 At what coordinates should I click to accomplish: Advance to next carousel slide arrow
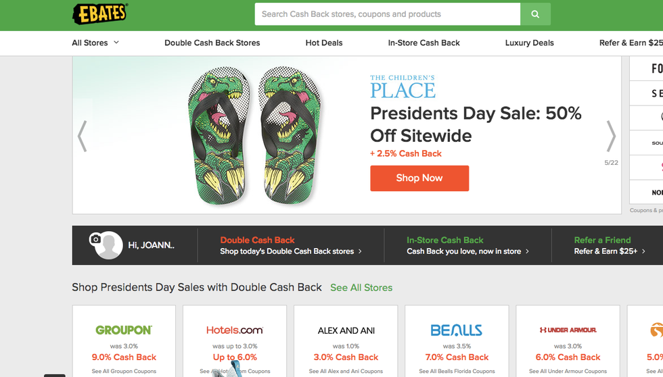[611, 136]
